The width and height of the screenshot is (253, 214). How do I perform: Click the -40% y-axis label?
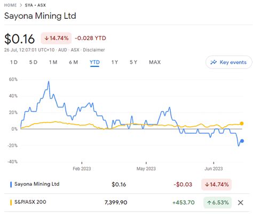[12, 162]
